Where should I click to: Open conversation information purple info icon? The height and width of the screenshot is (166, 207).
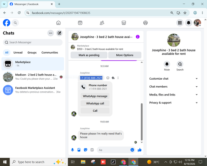tap(137, 37)
